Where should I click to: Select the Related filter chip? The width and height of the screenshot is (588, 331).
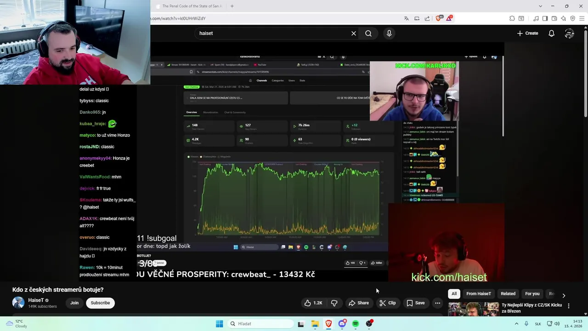pos(508,294)
